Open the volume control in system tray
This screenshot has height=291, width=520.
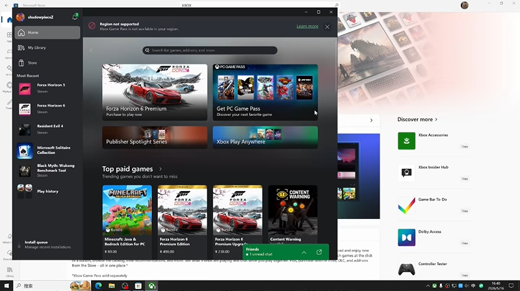pos(467,286)
